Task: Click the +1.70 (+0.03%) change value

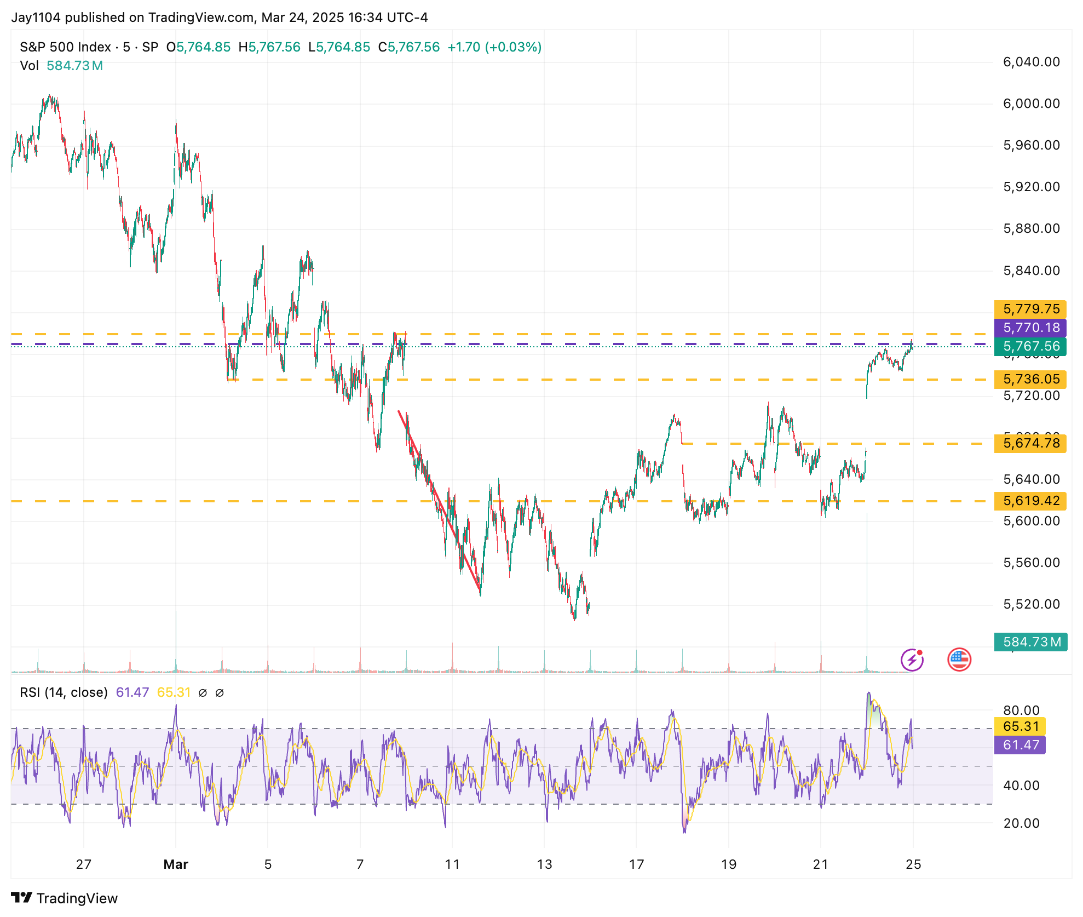Action: (x=494, y=47)
